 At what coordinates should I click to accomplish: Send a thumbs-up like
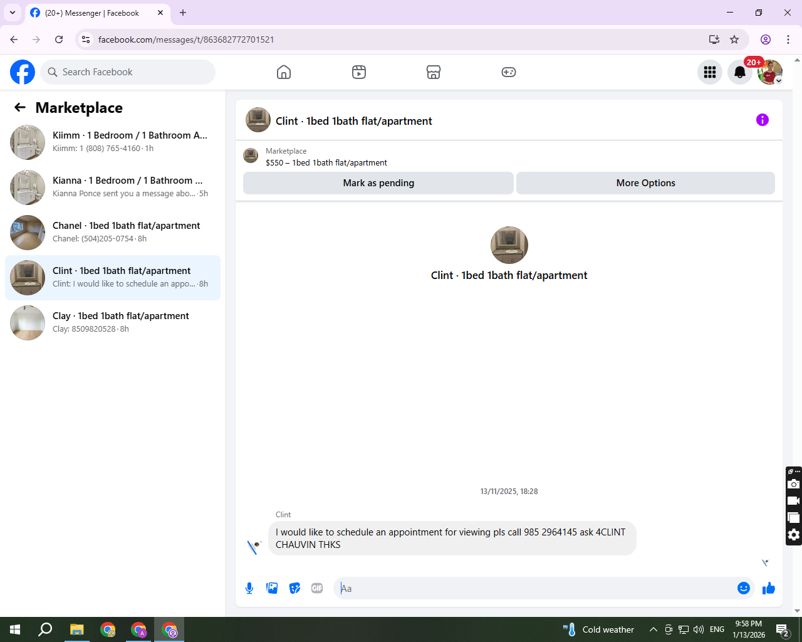(769, 588)
